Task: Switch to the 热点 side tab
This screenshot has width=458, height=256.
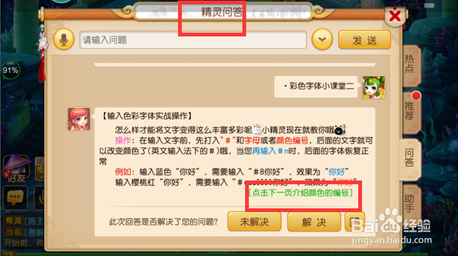Action: (x=410, y=64)
